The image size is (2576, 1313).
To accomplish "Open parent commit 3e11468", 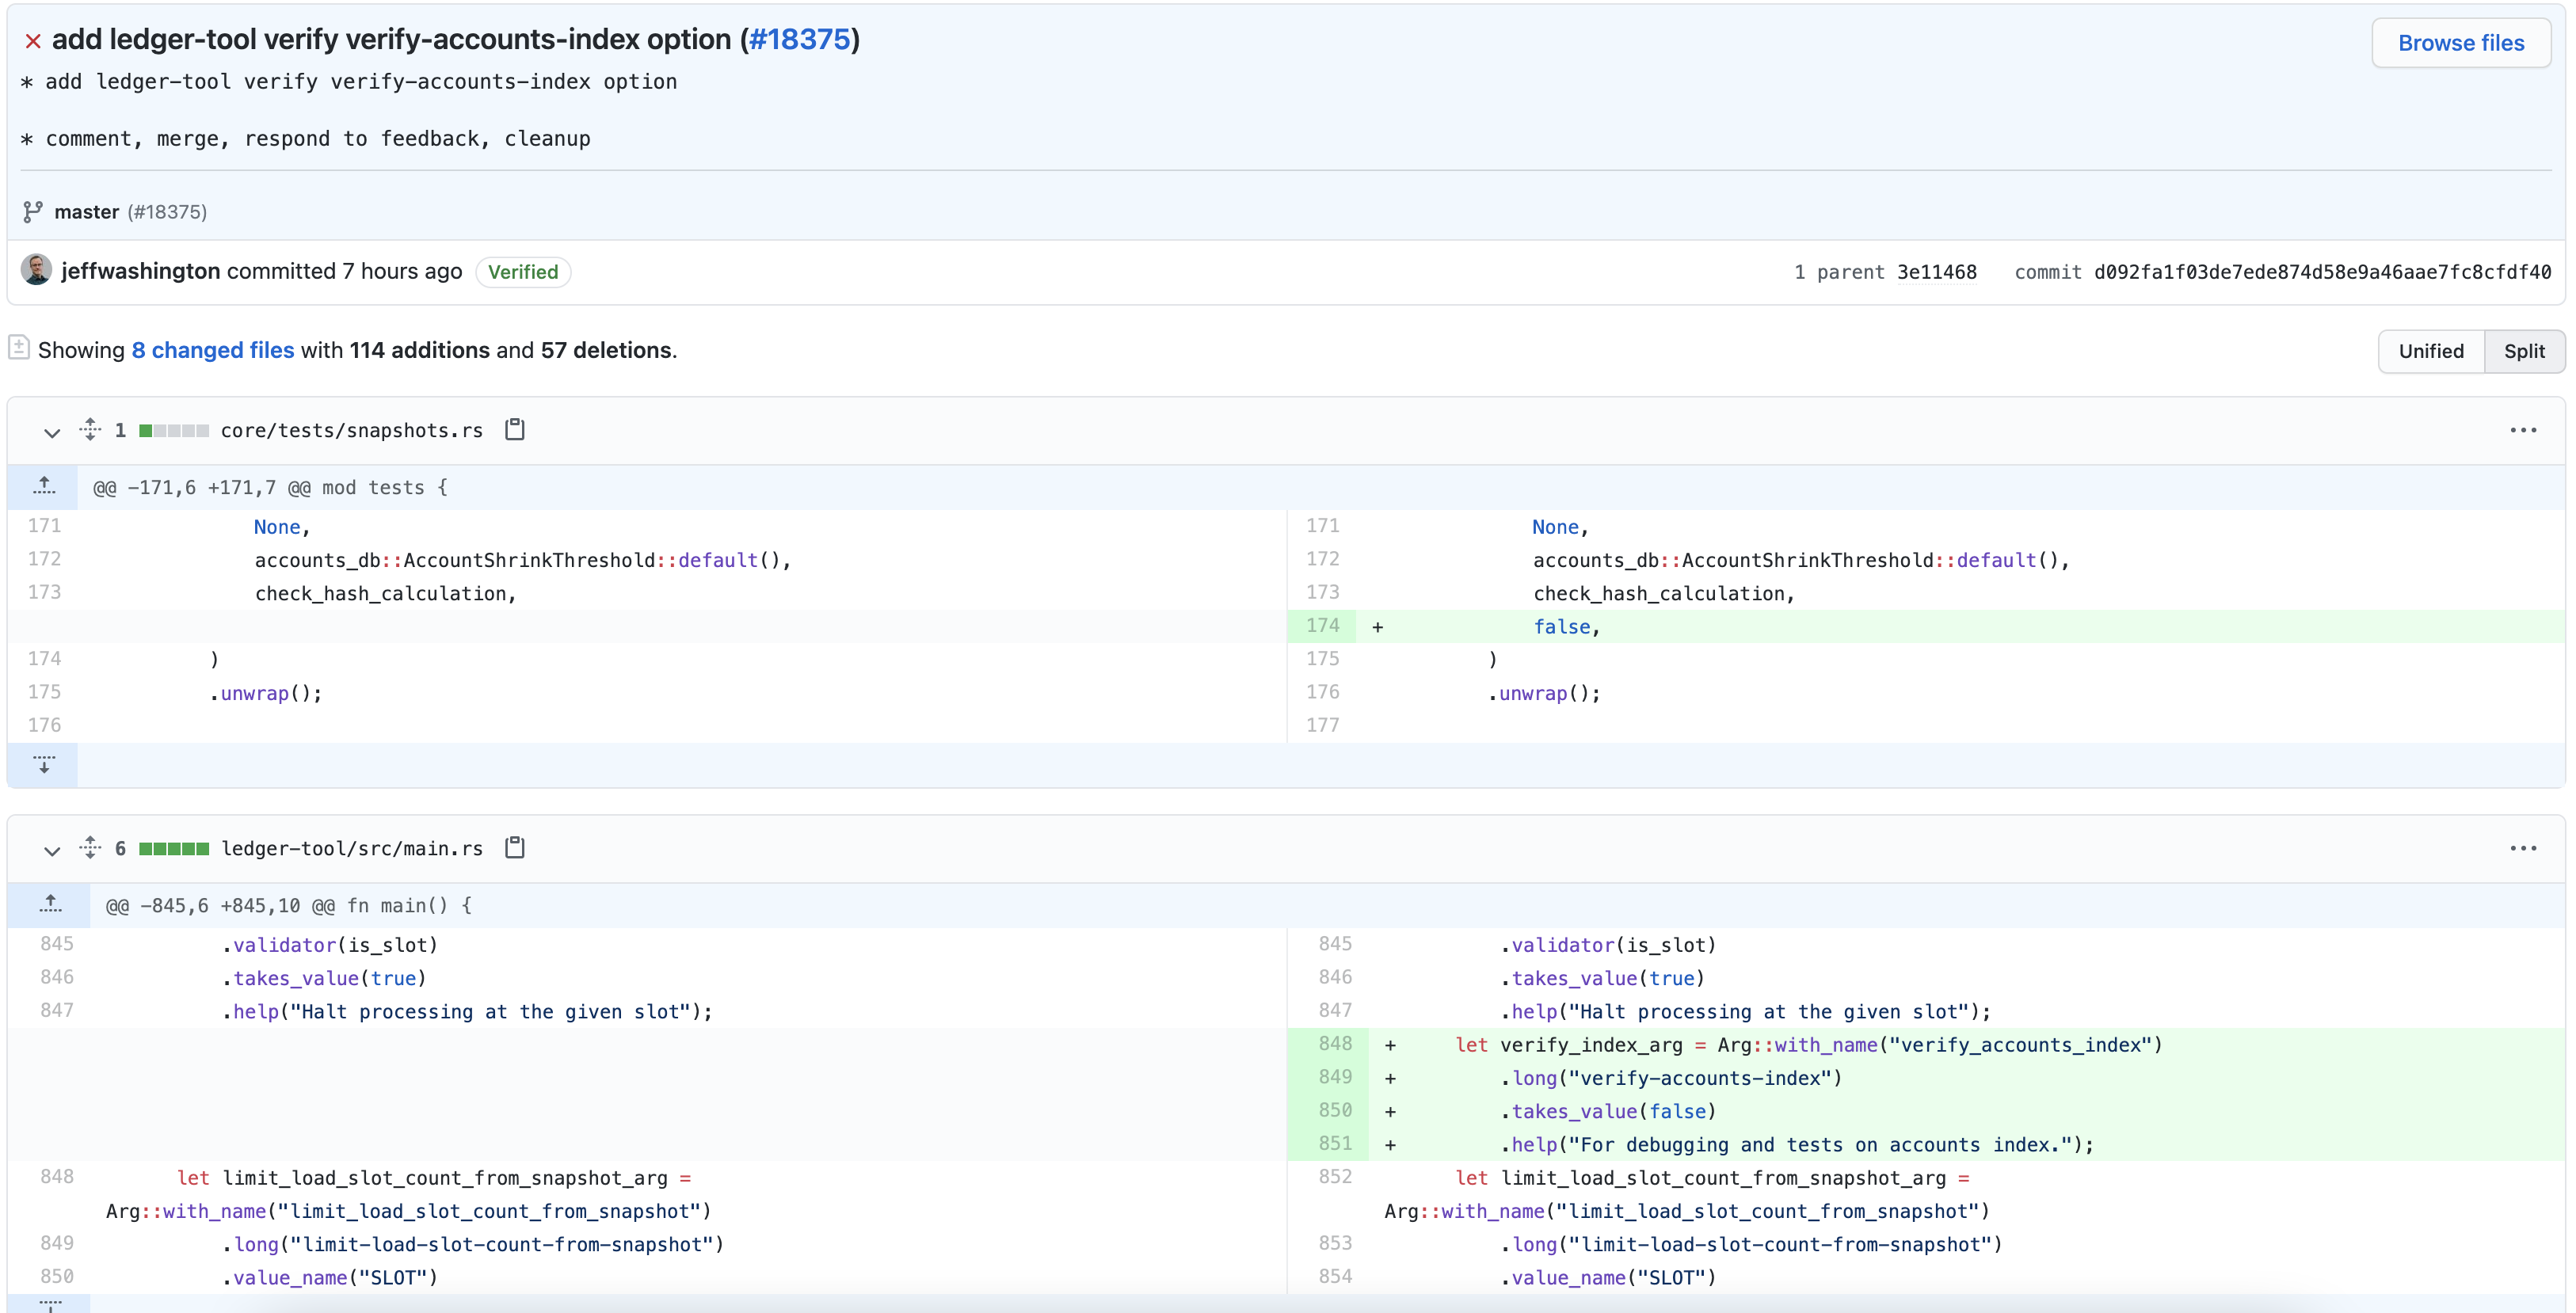I will (x=1936, y=272).
